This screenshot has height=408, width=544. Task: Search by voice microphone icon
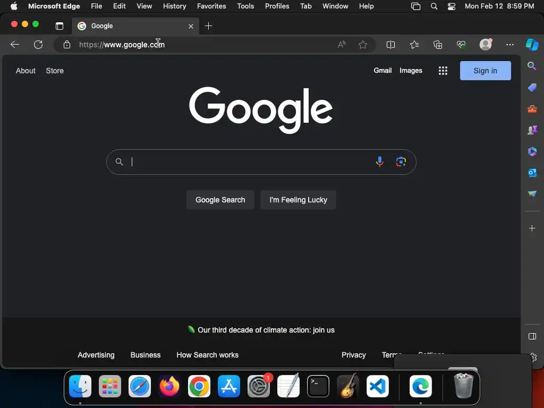tap(379, 161)
